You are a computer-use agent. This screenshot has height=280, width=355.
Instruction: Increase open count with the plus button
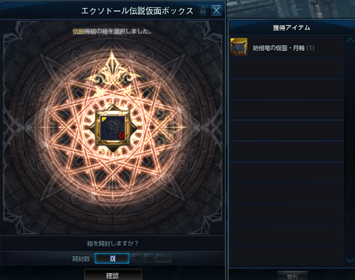pos(137,258)
